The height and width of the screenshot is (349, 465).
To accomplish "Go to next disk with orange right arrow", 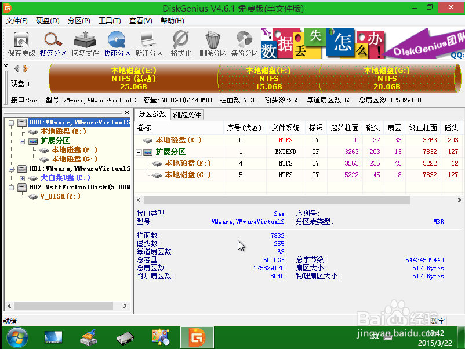I will 26,69.
